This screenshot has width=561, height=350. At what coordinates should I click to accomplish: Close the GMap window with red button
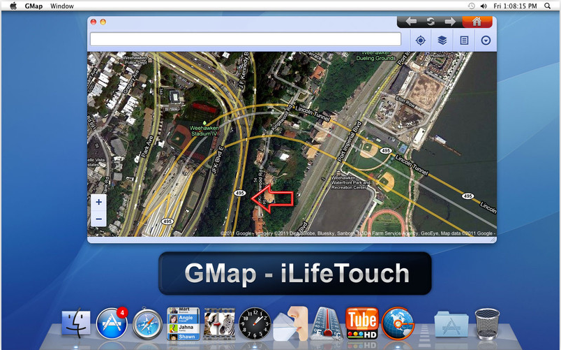point(93,22)
